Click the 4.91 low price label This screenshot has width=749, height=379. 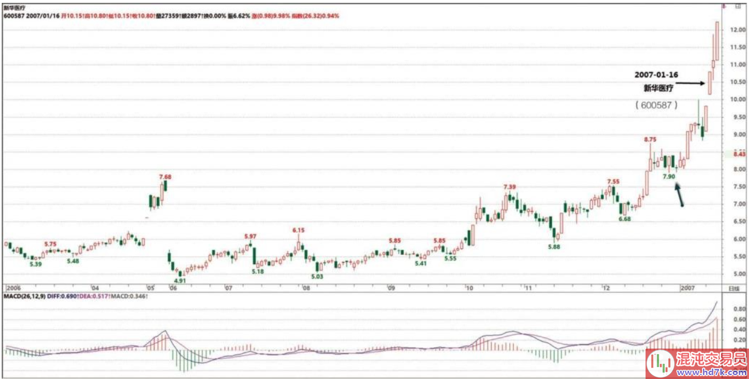[x=179, y=281]
